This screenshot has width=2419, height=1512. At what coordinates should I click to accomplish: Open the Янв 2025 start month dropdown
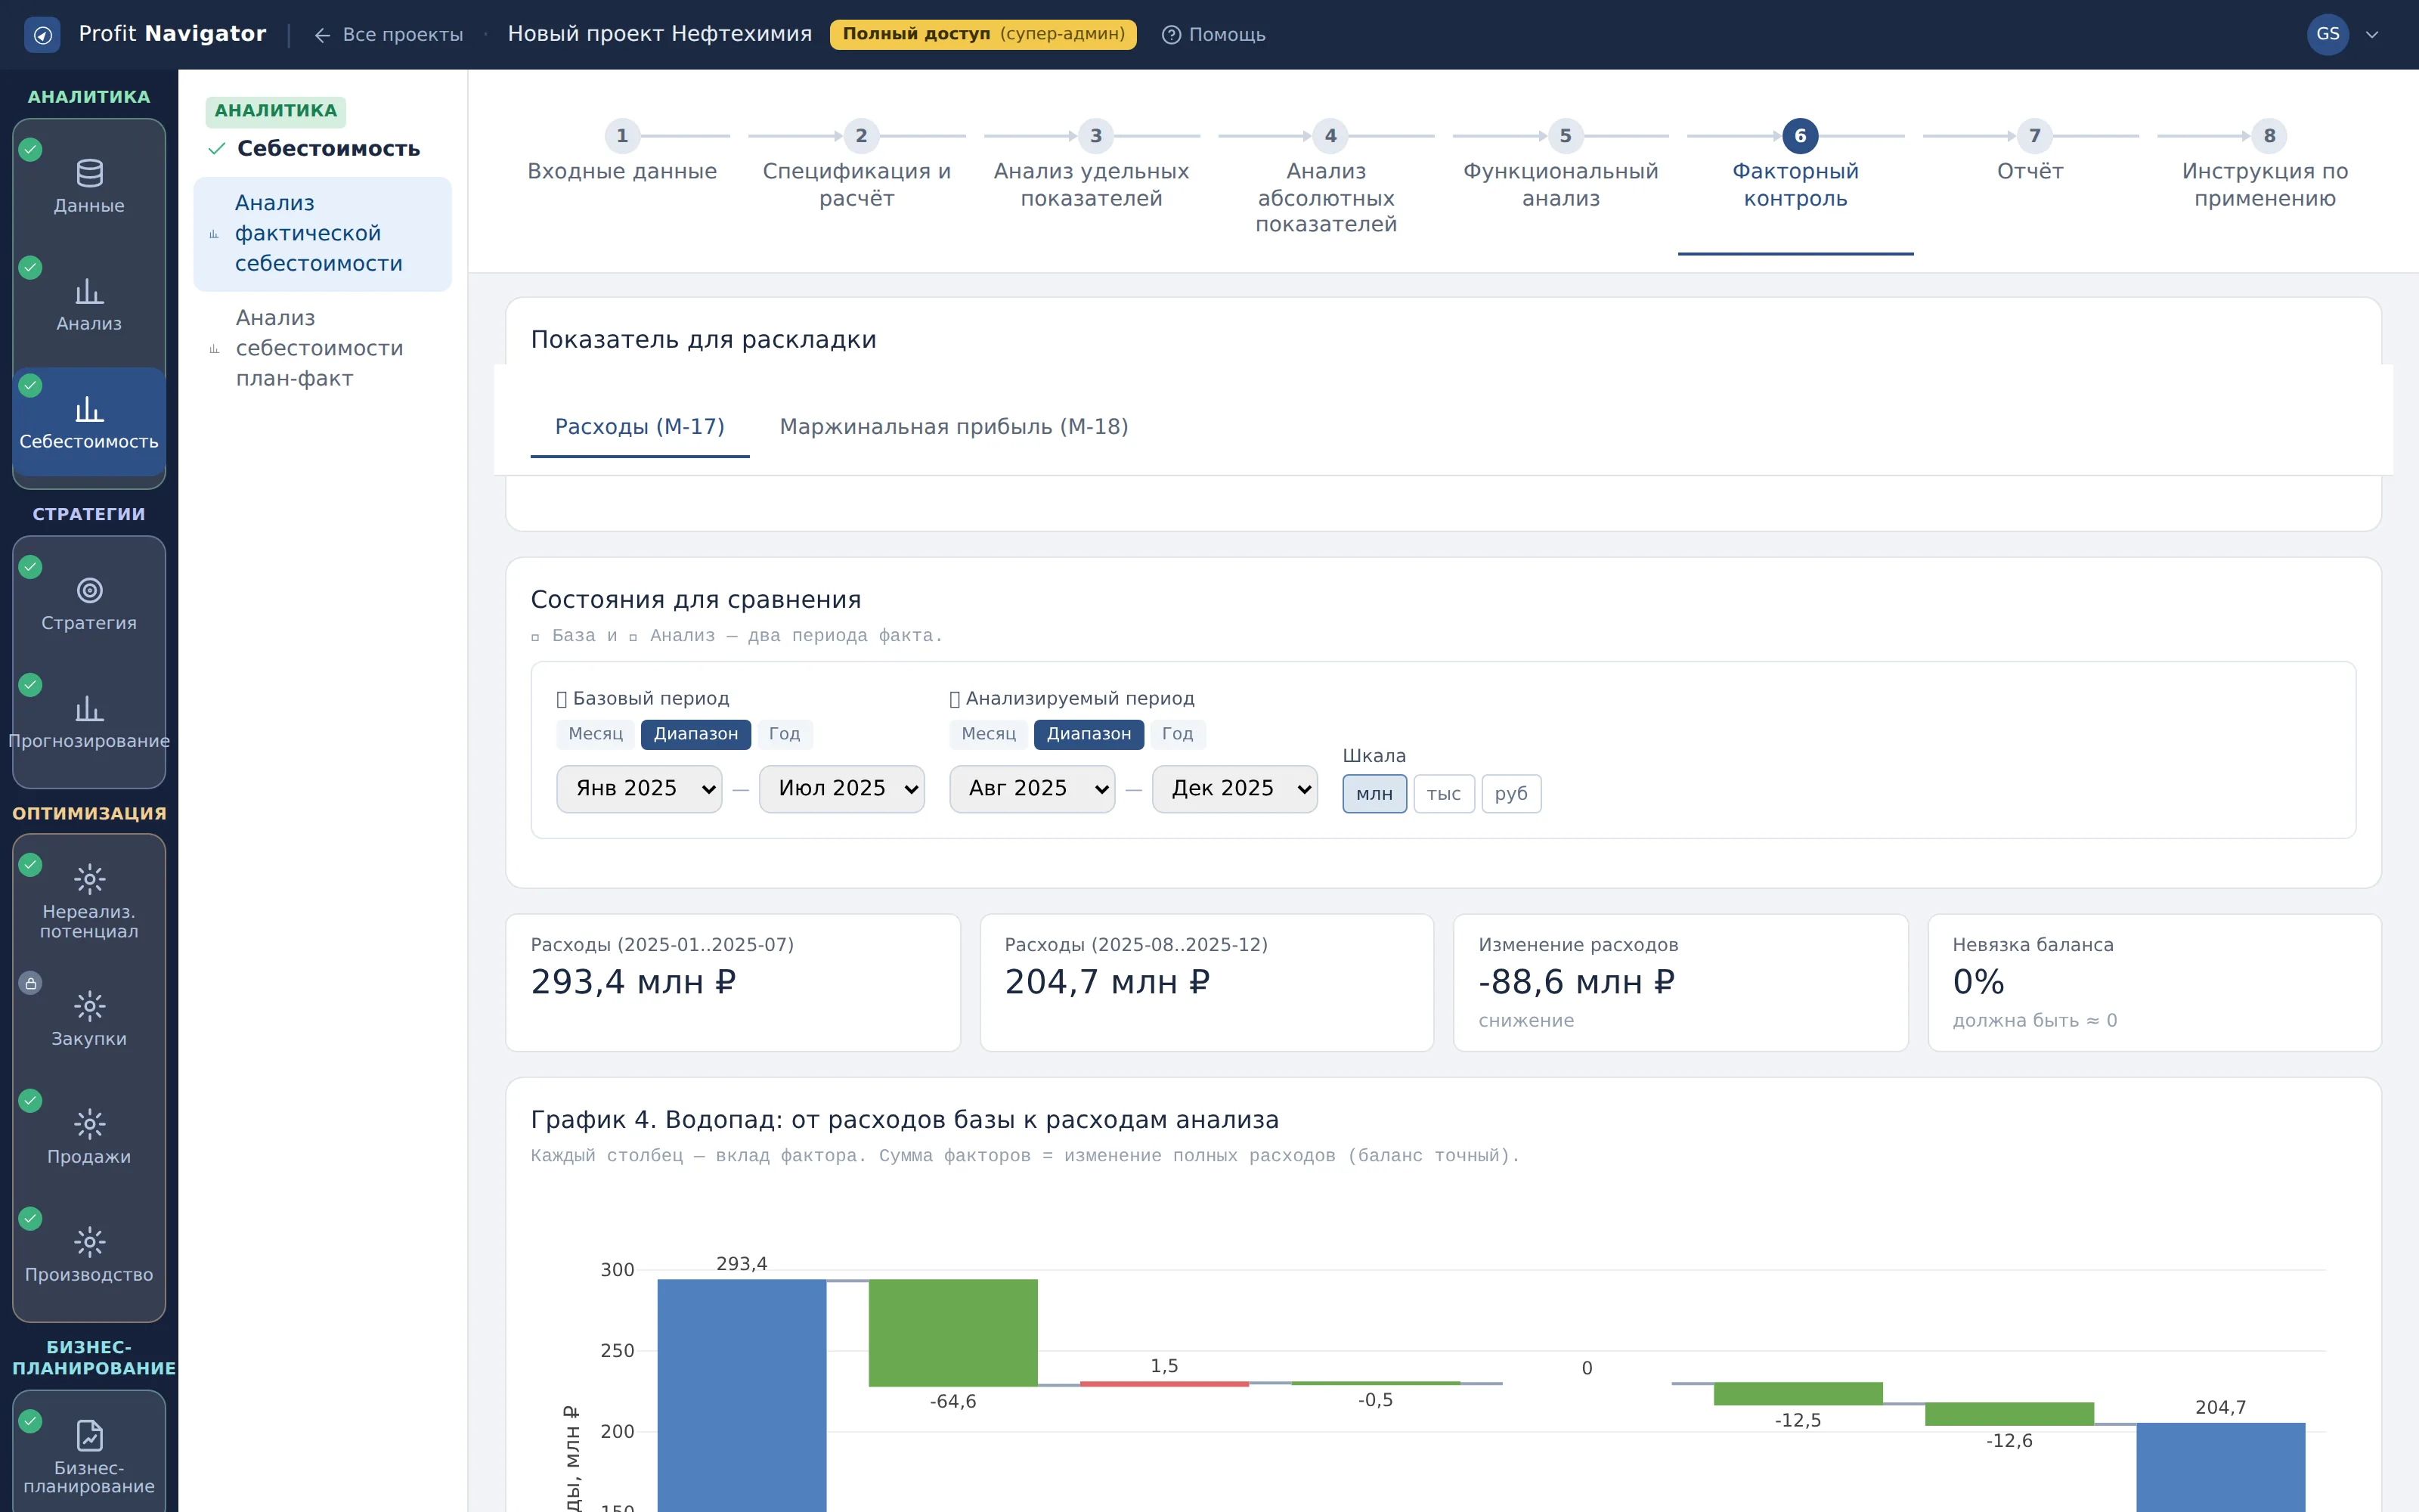click(x=640, y=789)
